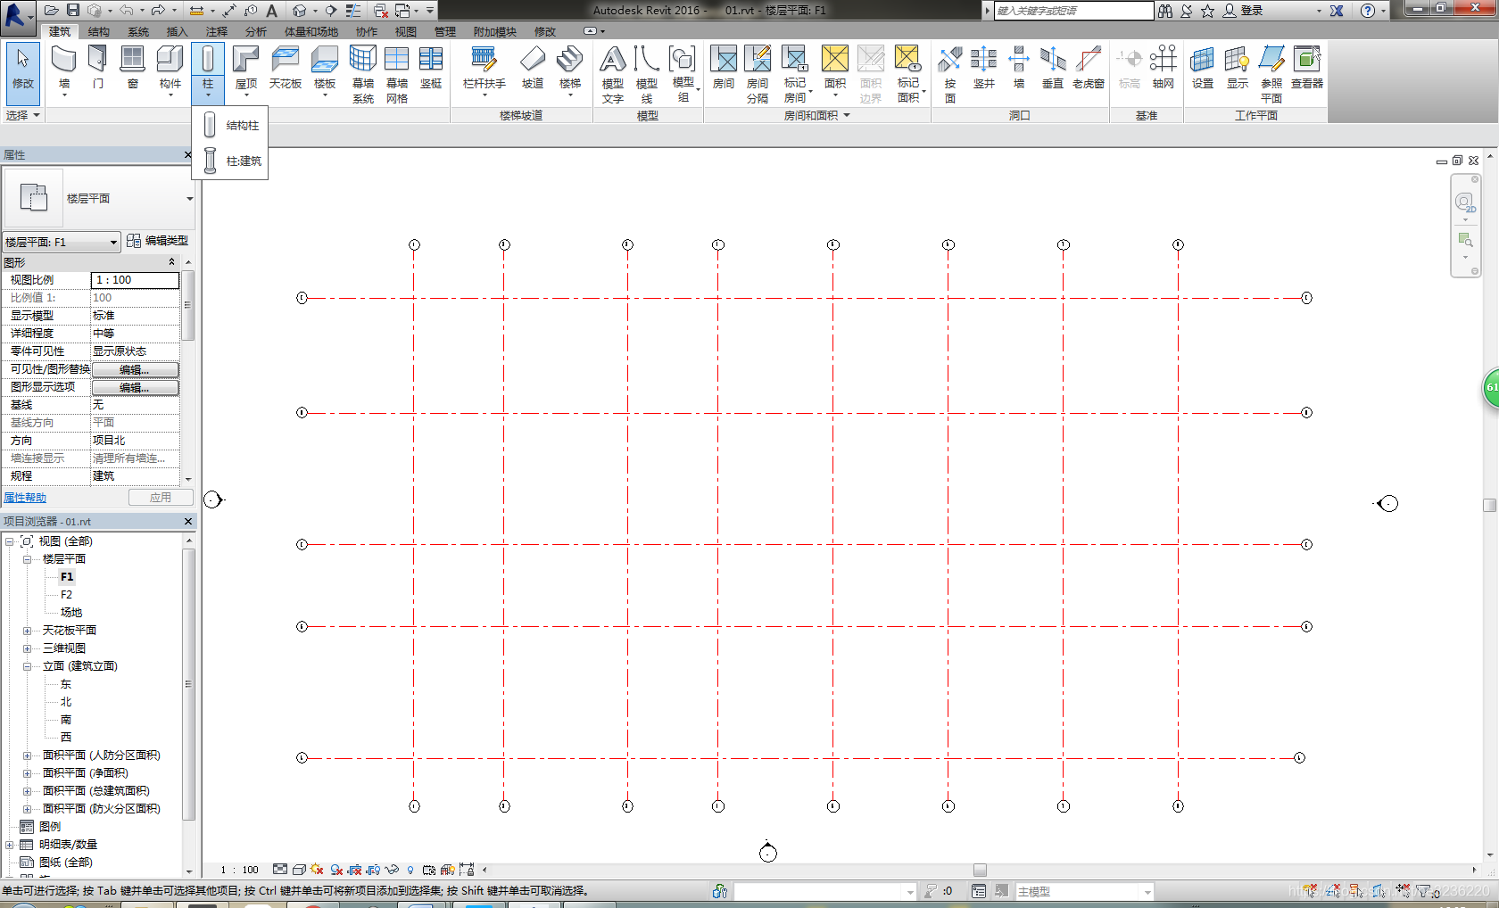
Task: Choose Architectural Column (柱:建筑) from dropdown
Action: click(x=230, y=161)
